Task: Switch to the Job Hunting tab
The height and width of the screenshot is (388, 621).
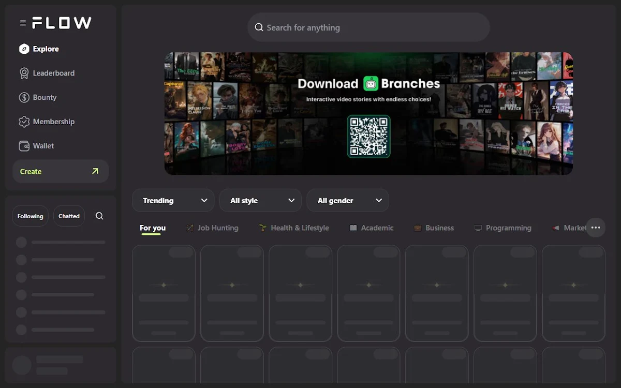Action: pyautogui.click(x=213, y=228)
